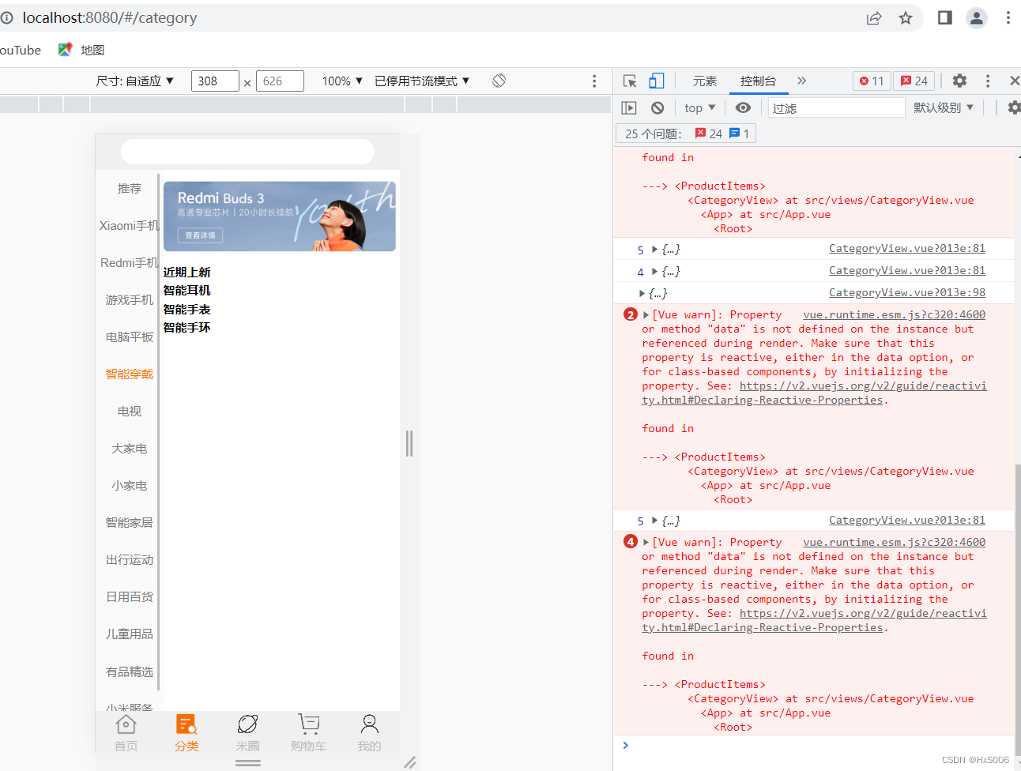Image resolution: width=1021 pixels, height=771 pixels.
Task: Expand the first object logged 5 times
Action: pyautogui.click(x=654, y=249)
